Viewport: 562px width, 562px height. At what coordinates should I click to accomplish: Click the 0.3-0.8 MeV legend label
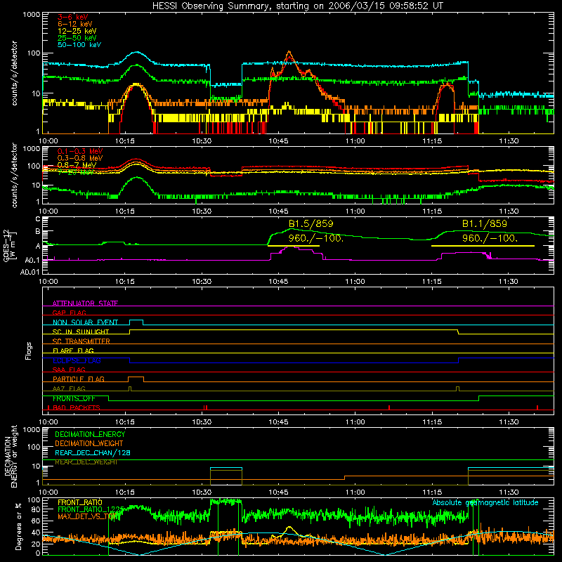(x=80, y=158)
